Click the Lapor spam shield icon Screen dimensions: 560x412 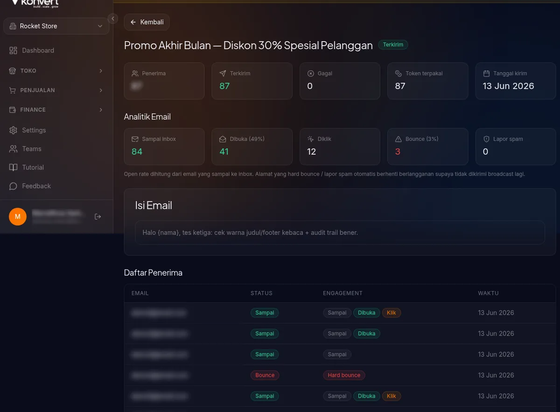click(x=486, y=139)
